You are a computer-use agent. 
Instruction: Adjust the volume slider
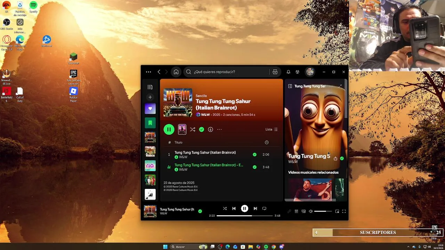click(323, 211)
